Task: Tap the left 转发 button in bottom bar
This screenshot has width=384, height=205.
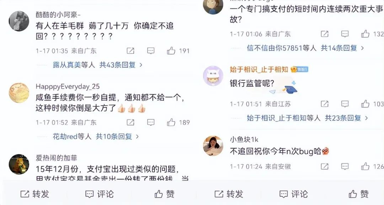Action: (34, 194)
